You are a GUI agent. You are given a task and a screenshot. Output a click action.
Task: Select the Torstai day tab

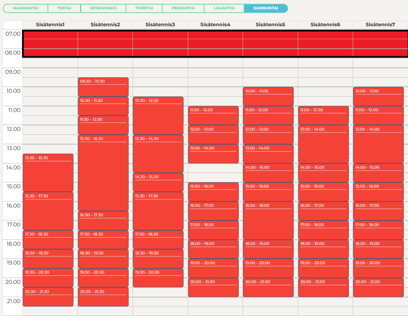[144, 8]
